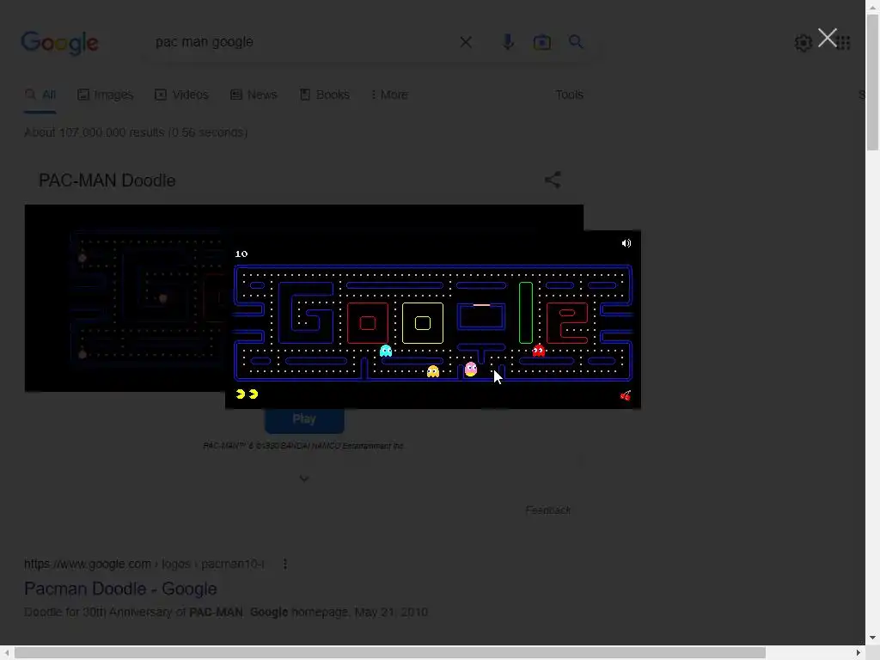Click the results count text

tap(136, 132)
